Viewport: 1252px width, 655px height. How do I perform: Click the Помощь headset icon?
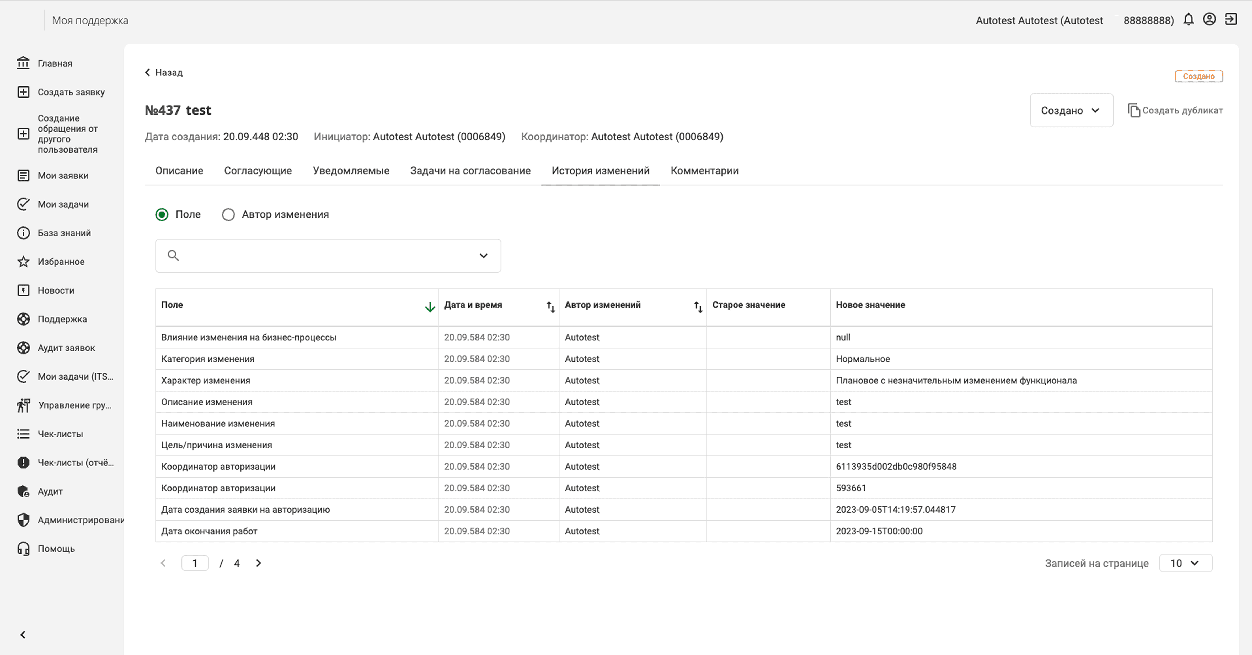pyautogui.click(x=23, y=549)
